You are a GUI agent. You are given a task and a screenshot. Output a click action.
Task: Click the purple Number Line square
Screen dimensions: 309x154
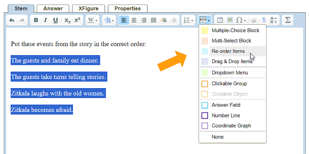pyautogui.click(x=205, y=115)
